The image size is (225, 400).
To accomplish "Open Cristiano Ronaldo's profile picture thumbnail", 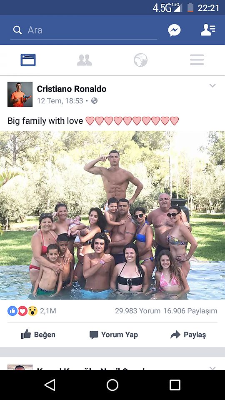I will click(20, 94).
